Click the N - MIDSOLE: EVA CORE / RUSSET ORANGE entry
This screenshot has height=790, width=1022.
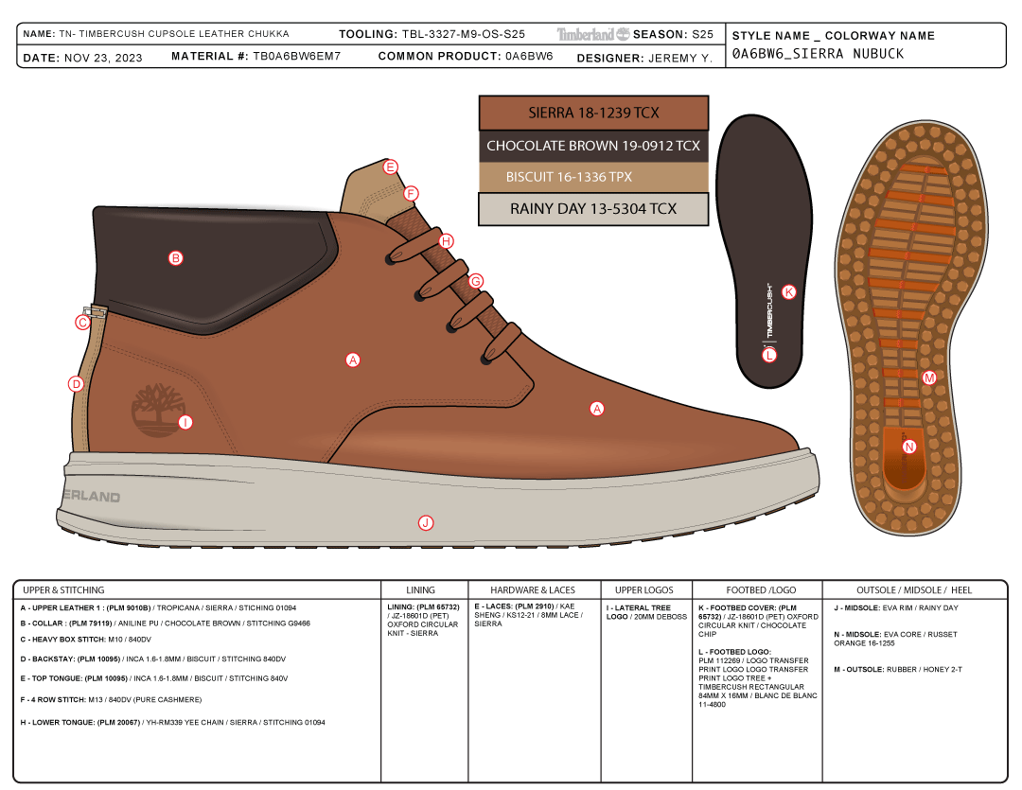(x=895, y=639)
